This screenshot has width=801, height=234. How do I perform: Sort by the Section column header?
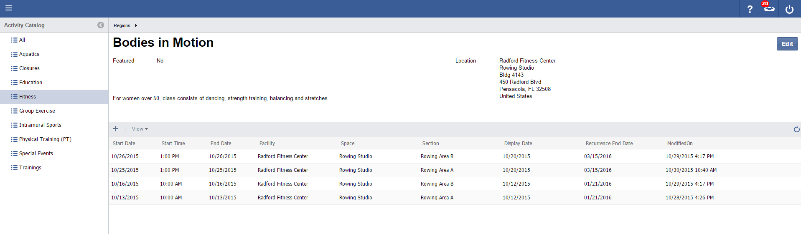430,143
